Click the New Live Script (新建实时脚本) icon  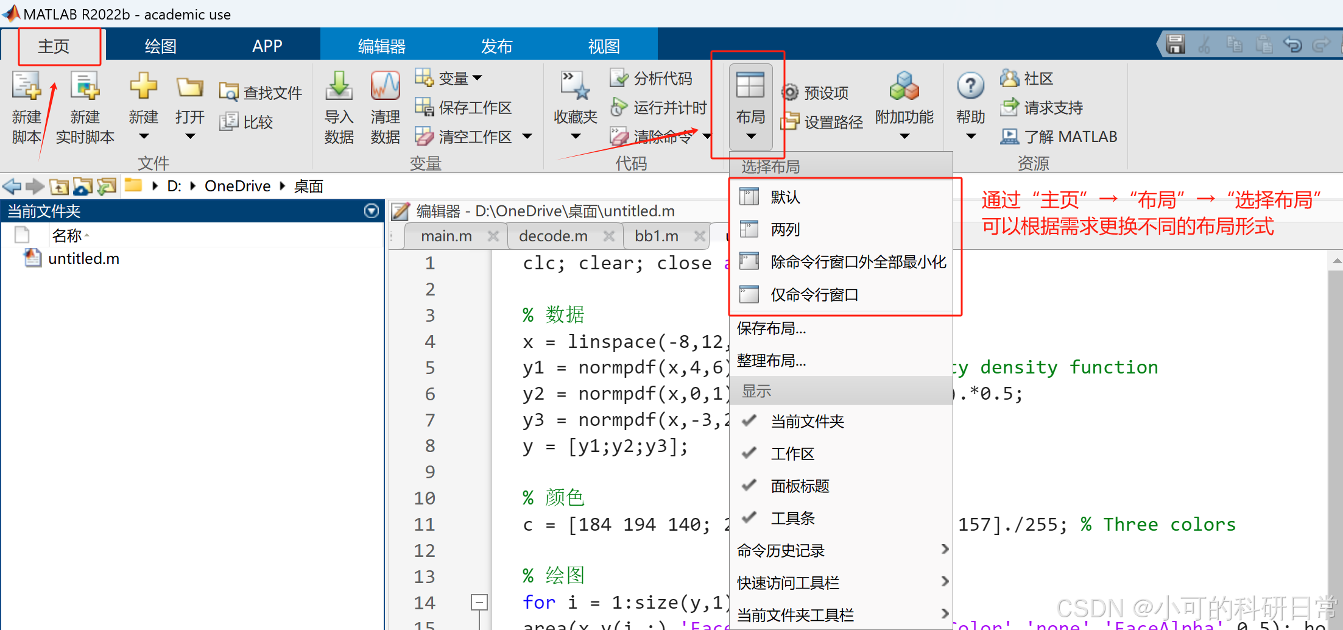[x=85, y=86]
